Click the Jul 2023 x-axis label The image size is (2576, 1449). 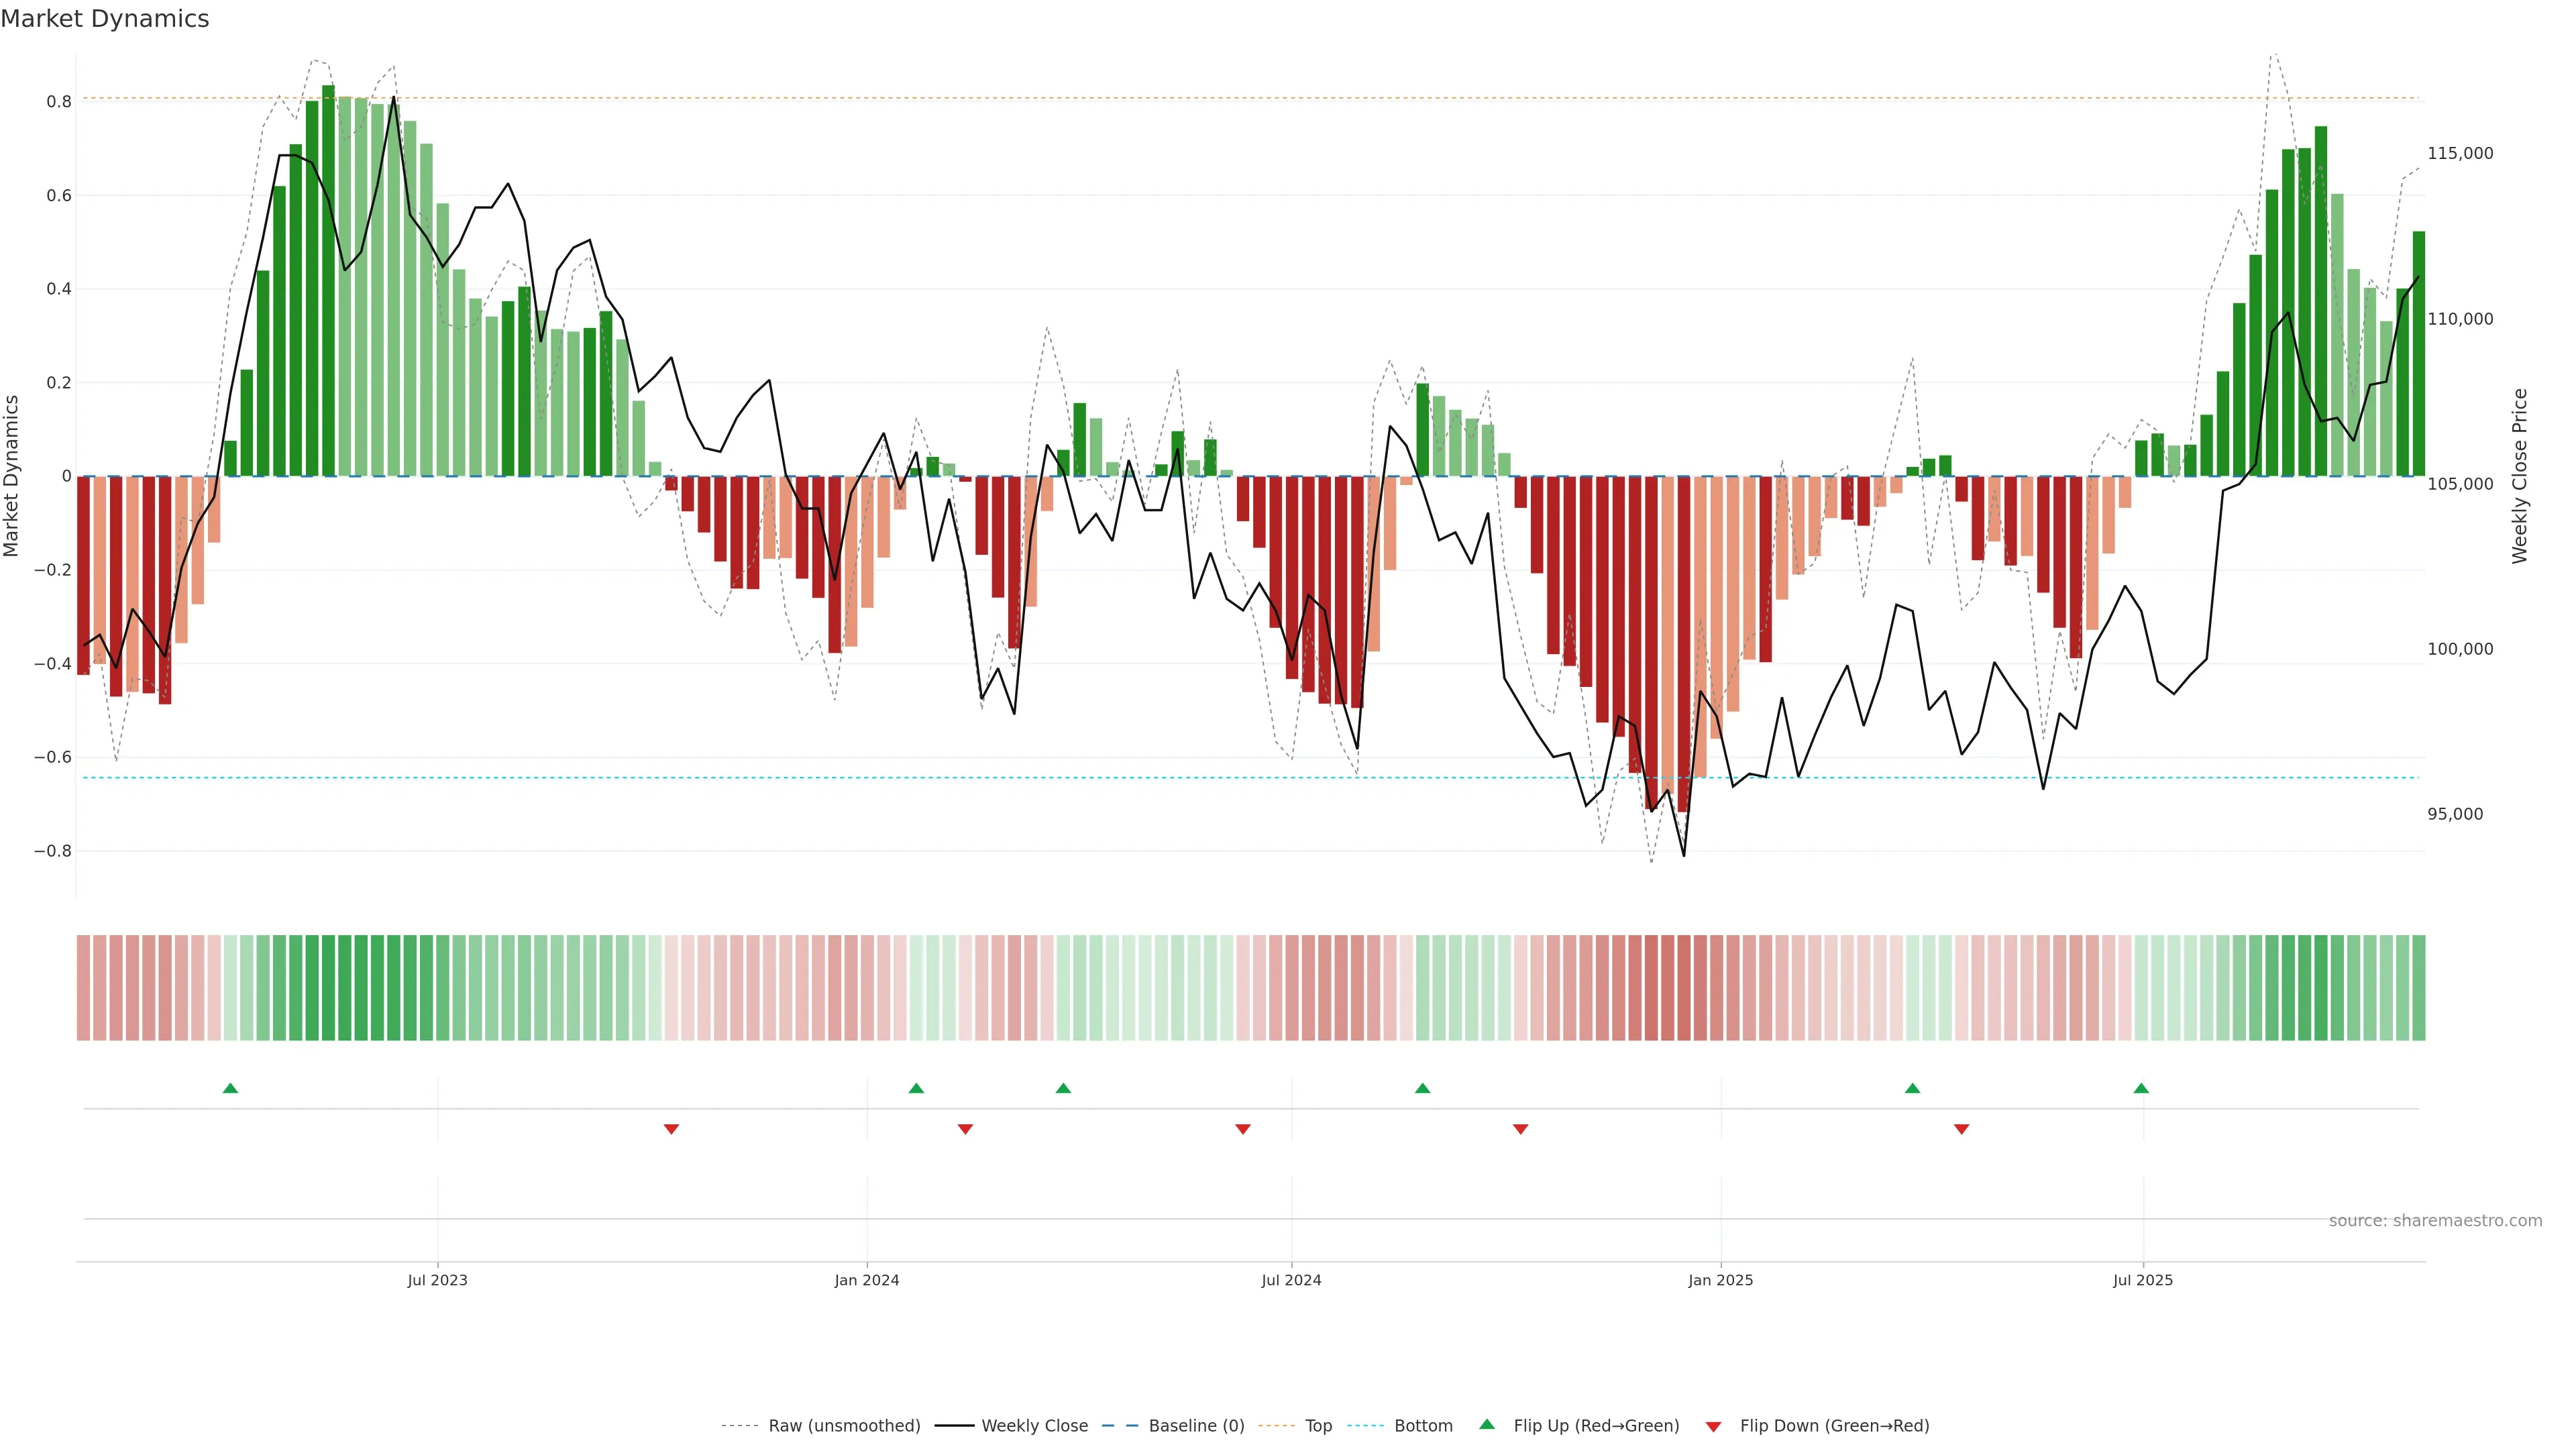pyautogui.click(x=437, y=1280)
